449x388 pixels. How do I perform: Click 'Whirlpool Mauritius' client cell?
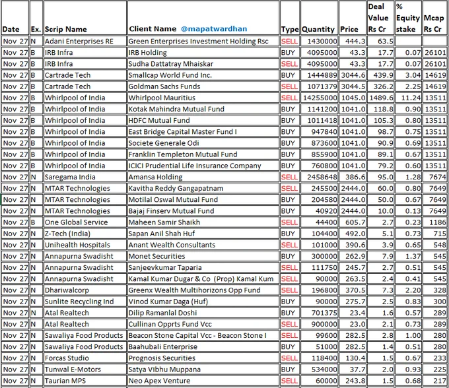(x=203, y=98)
